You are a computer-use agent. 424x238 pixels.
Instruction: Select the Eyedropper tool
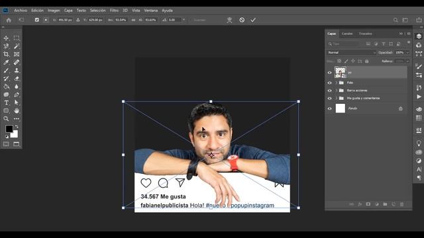coord(6,62)
